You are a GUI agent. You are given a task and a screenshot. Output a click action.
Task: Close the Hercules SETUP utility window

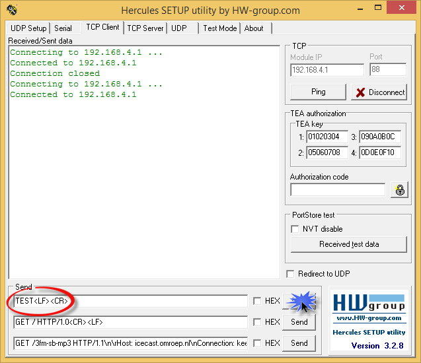pos(402,7)
